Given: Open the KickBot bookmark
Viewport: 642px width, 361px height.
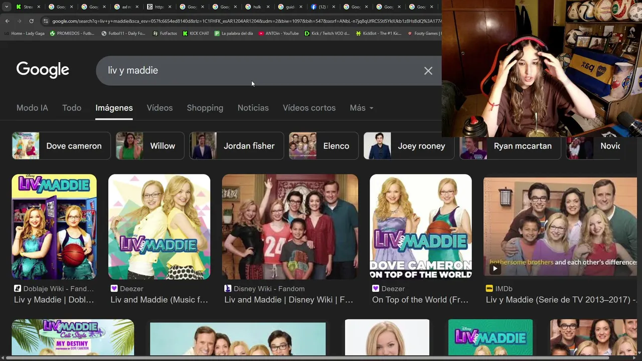Looking at the screenshot, I should (x=379, y=34).
